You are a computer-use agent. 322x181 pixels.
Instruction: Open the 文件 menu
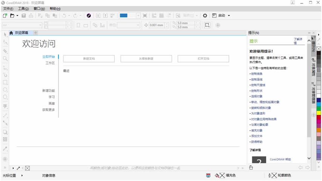pos(8,9)
